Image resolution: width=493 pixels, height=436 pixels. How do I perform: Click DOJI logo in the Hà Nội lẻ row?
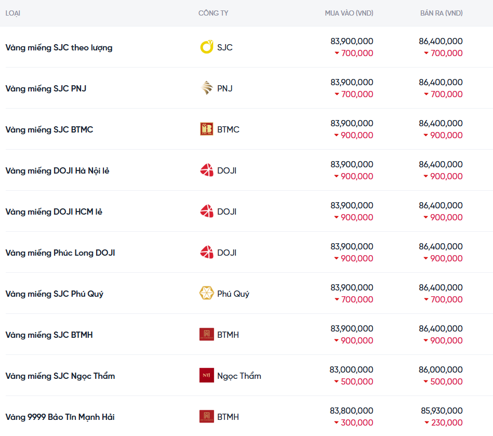(206, 170)
